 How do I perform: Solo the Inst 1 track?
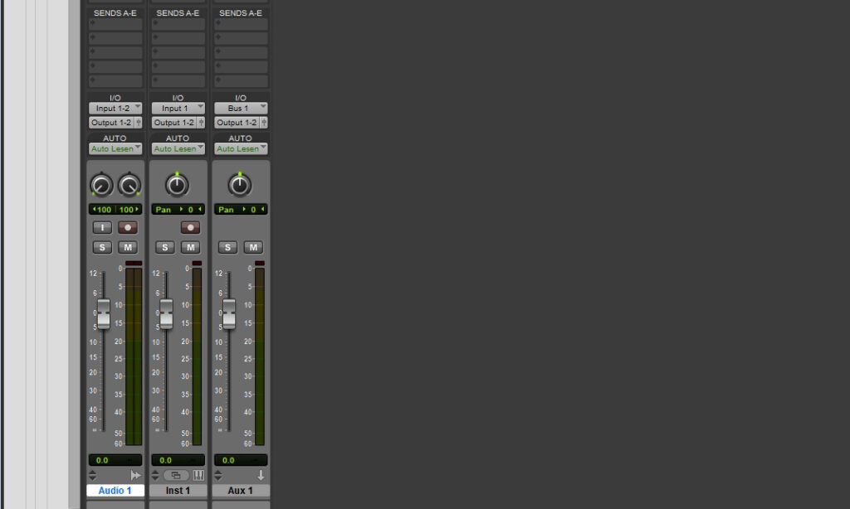[x=165, y=248]
